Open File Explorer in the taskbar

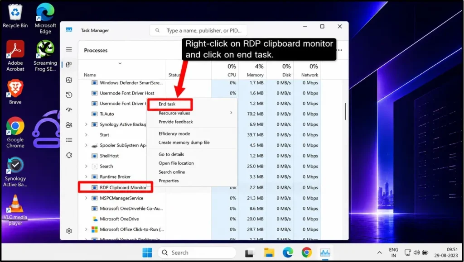[269, 252]
